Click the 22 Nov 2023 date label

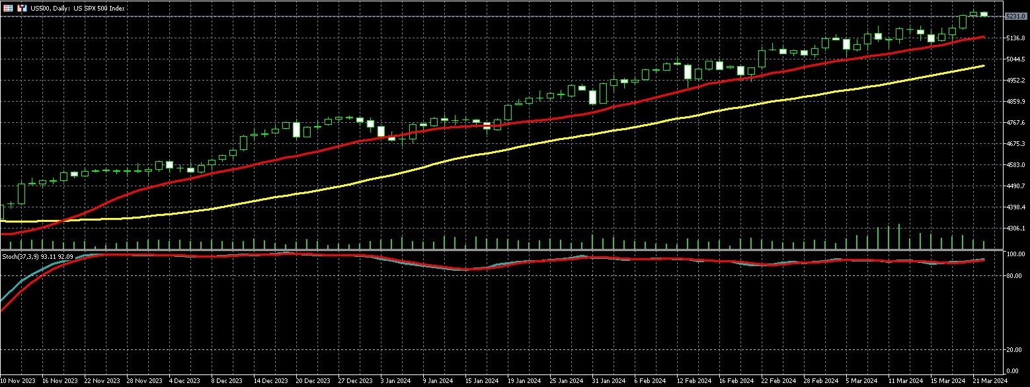(101, 381)
